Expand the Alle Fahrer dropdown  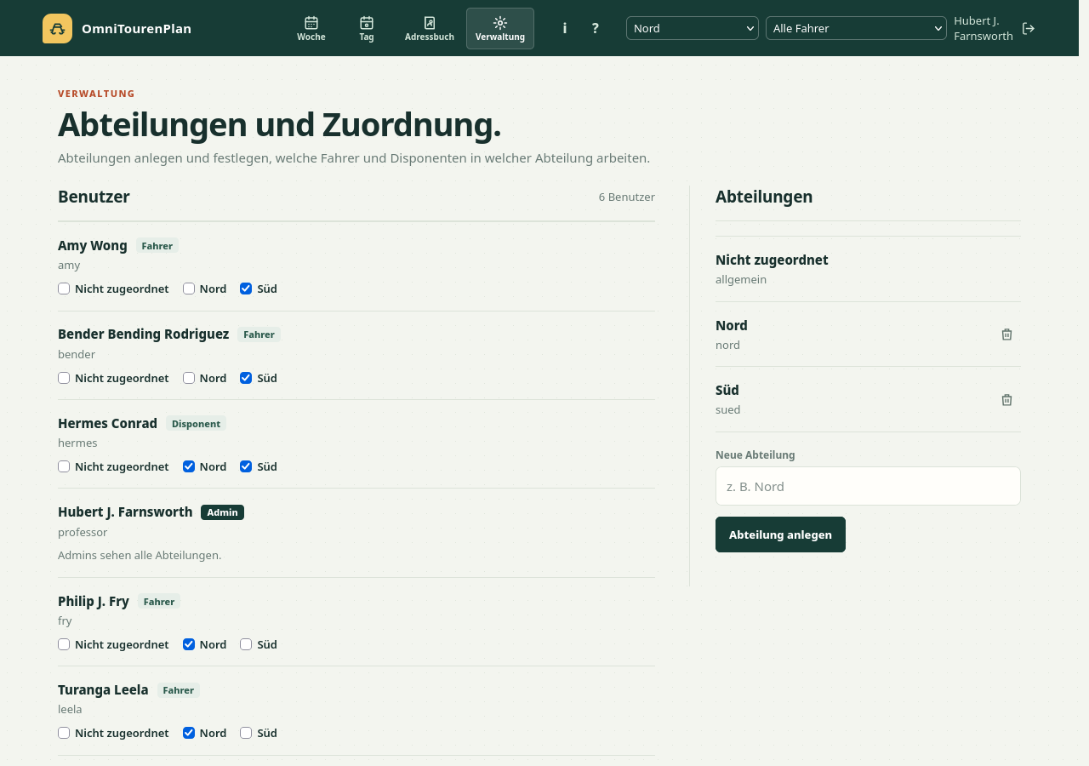click(856, 28)
